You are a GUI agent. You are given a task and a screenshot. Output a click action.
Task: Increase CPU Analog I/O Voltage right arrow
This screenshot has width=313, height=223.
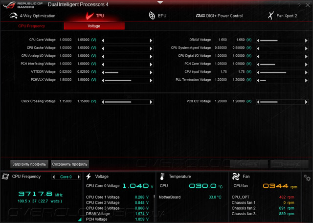point(151,57)
